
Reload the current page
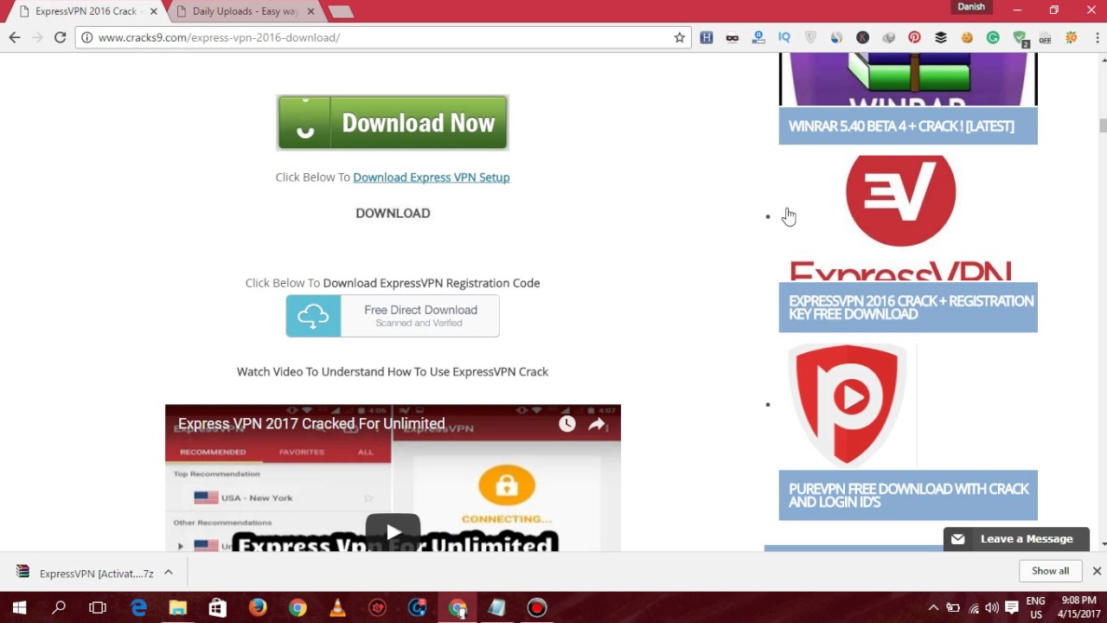click(x=60, y=37)
